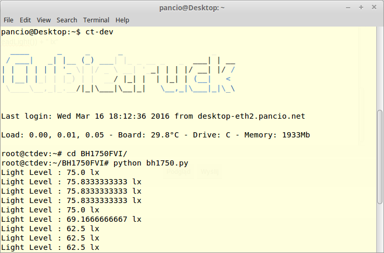Open the View menu
Screen dimensions: 384x253
pyautogui.click(x=44, y=20)
